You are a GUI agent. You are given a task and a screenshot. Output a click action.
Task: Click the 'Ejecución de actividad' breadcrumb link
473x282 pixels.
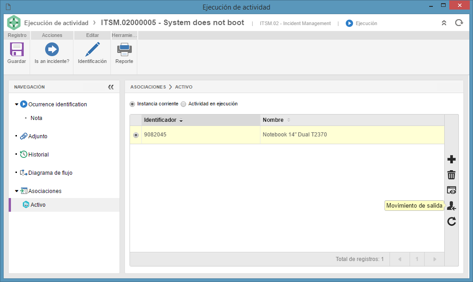tap(56, 23)
